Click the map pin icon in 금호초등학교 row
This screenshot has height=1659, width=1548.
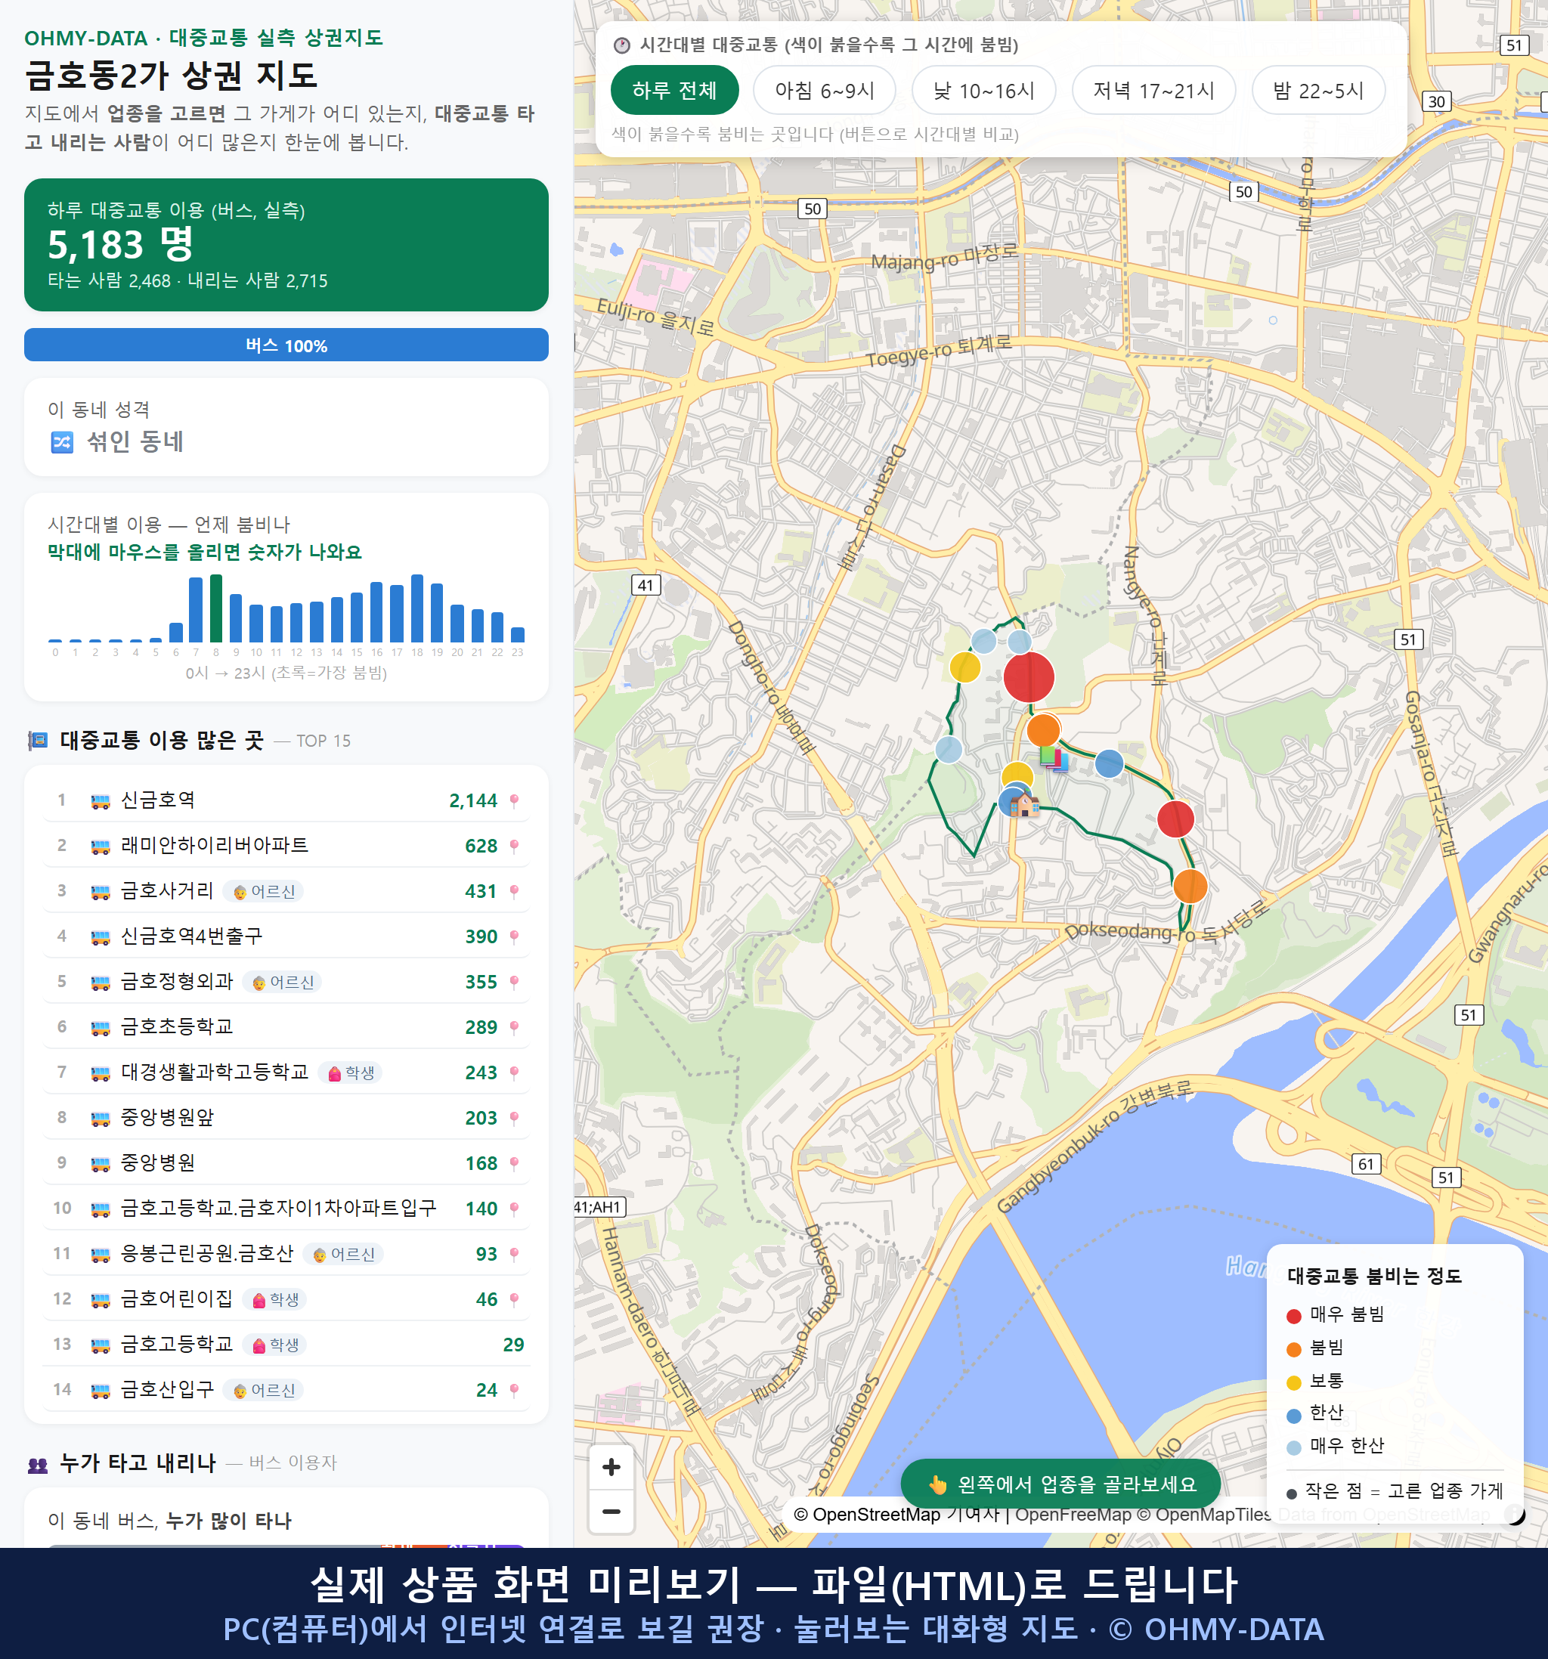(x=514, y=1027)
